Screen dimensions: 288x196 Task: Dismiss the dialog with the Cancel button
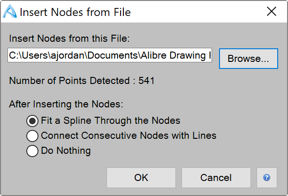click(216, 178)
